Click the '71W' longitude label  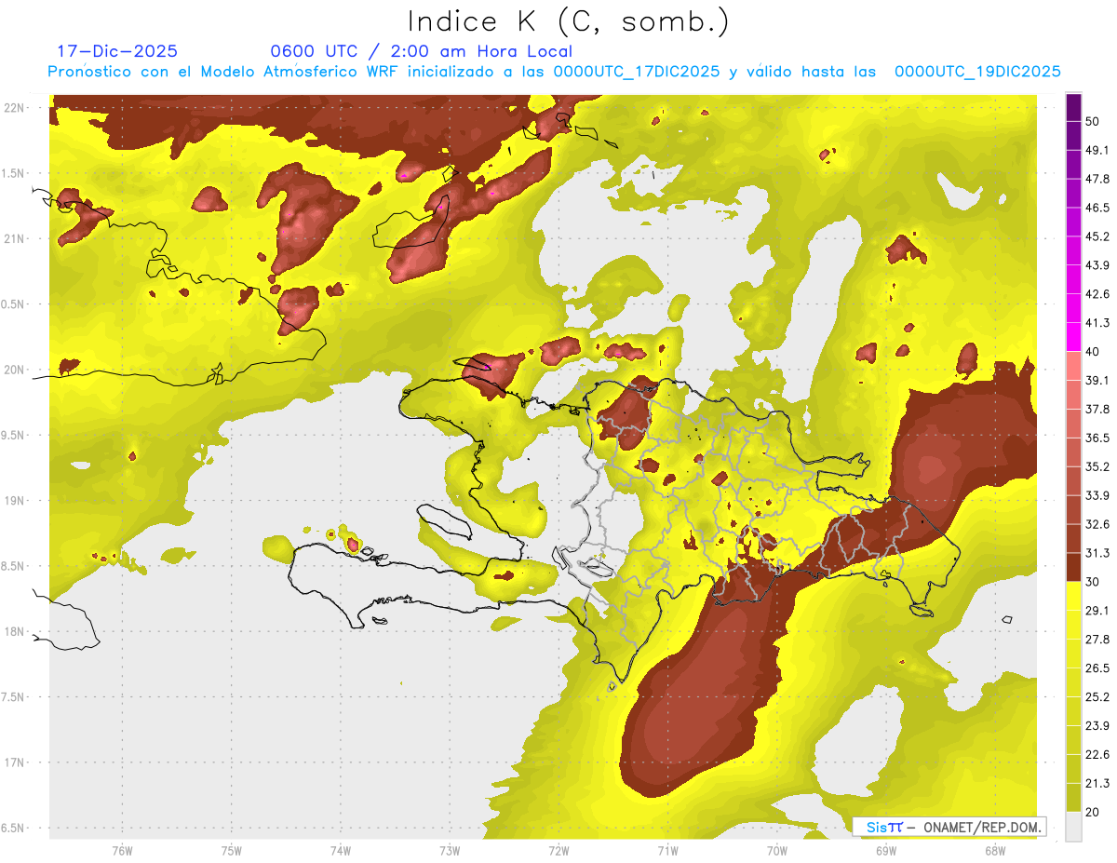(x=667, y=850)
